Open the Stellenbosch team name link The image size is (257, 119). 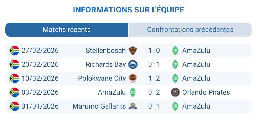(106, 51)
